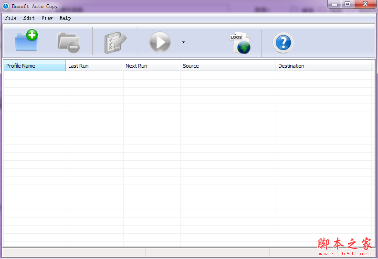This screenshot has width=378, height=259.
Task: Sort by Last Run column header
Action: pos(94,66)
